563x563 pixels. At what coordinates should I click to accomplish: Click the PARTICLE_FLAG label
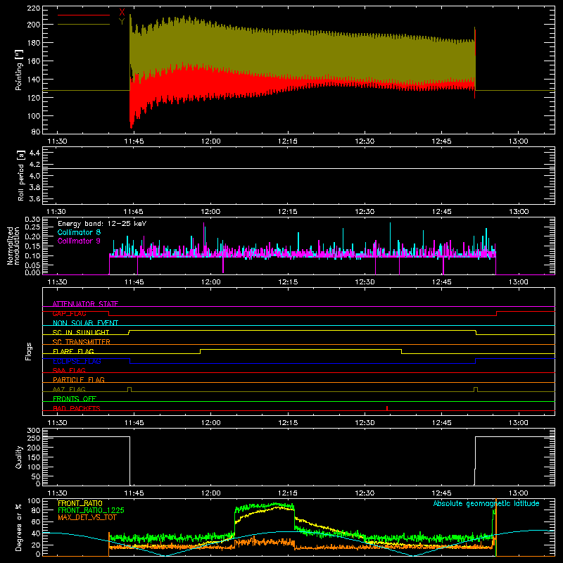(x=79, y=380)
